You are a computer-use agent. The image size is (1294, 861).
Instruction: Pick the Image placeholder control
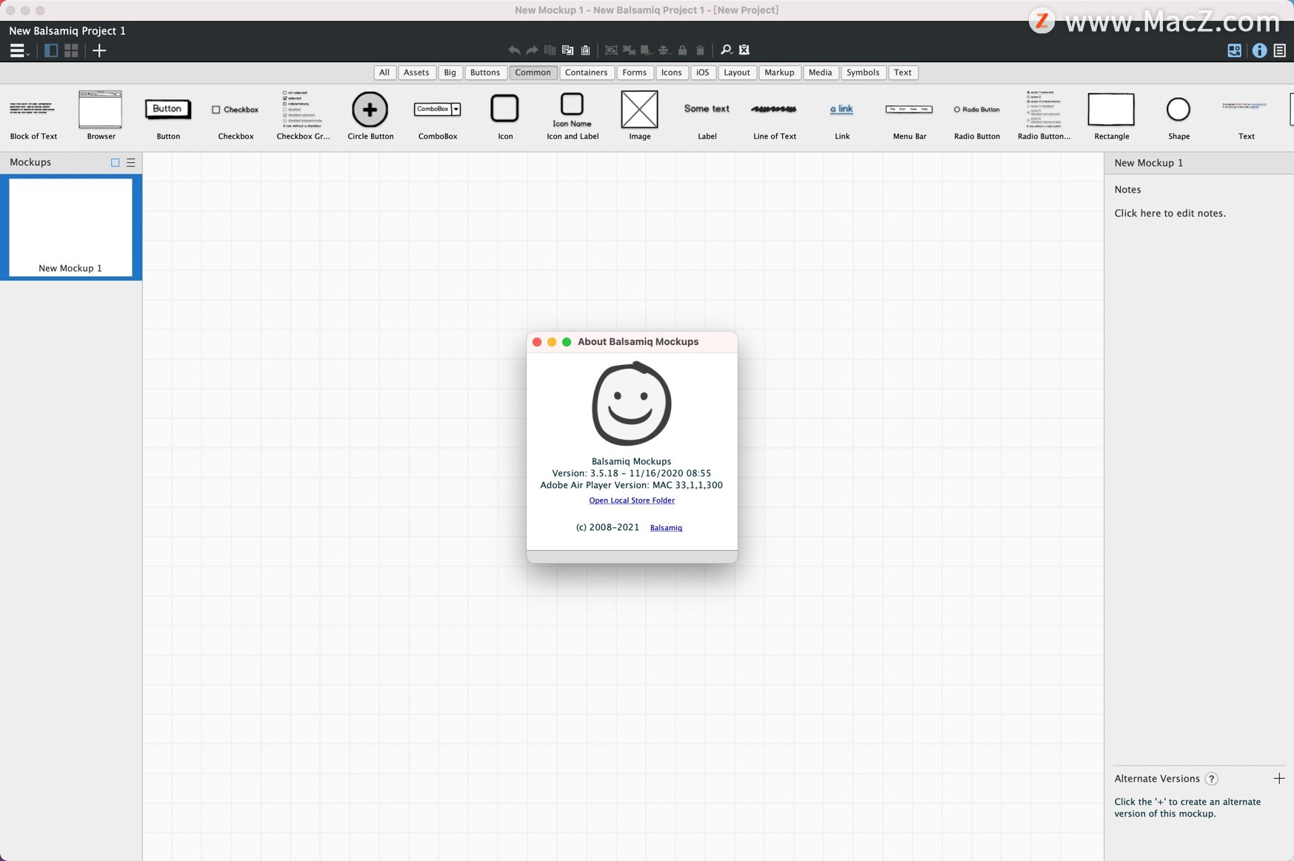click(640, 115)
